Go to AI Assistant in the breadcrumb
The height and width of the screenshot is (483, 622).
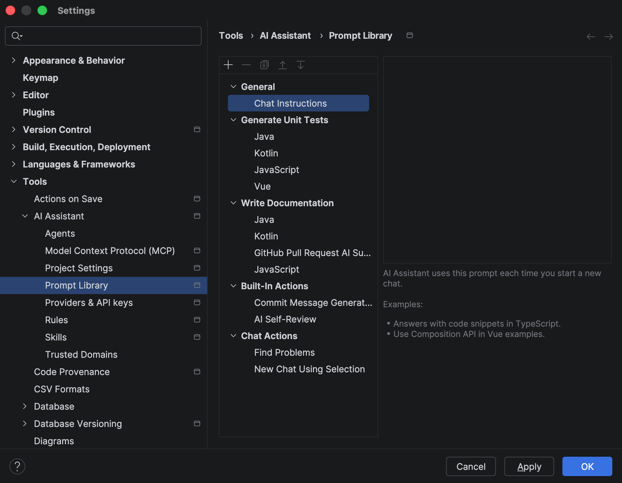[285, 36]
